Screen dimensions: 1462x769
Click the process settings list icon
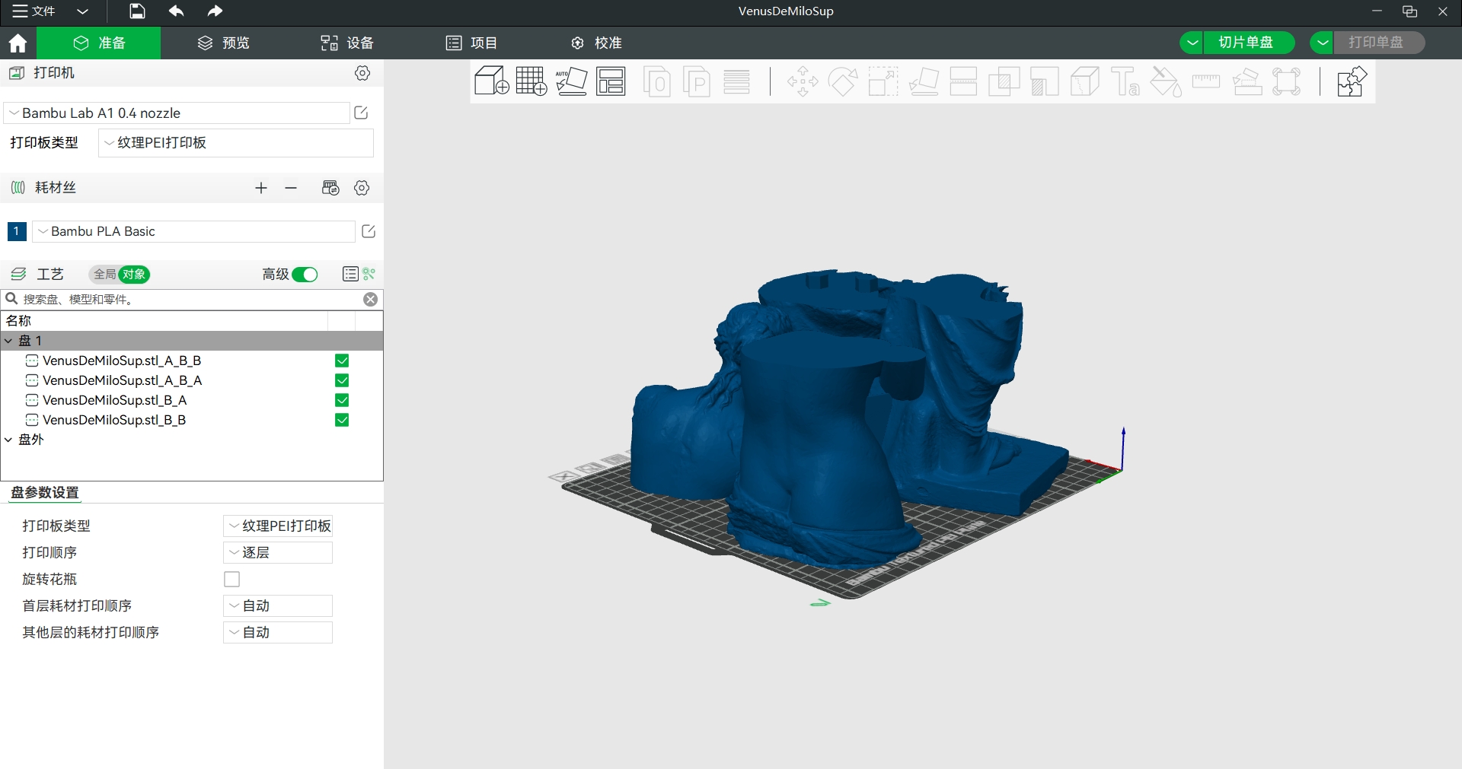click(x=350, y=274)
